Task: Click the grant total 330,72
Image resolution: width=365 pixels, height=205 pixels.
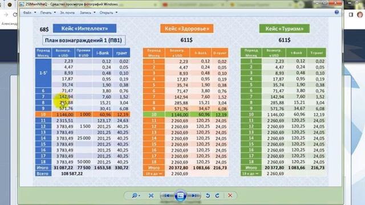Action: coord(121,167)
